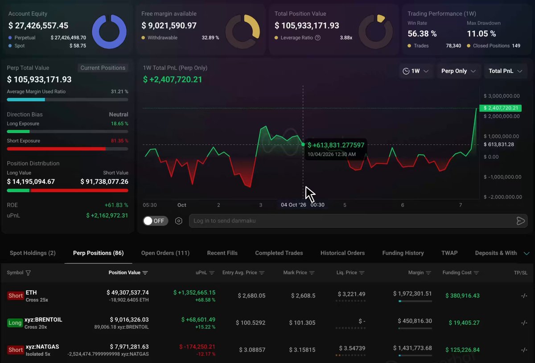Click the ETH symbol in positions table
The height and width of the screenshot is (363, 535).
(31, 293)
